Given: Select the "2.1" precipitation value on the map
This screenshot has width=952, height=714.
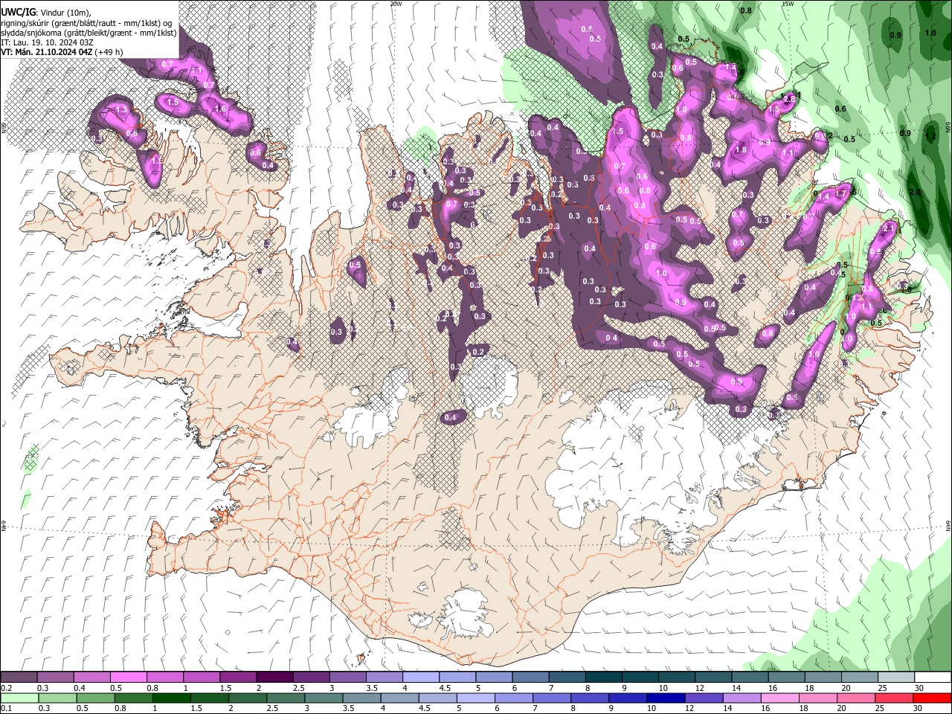Looking at the screenshot, I should pyautogui.click(x=889, y=229).
